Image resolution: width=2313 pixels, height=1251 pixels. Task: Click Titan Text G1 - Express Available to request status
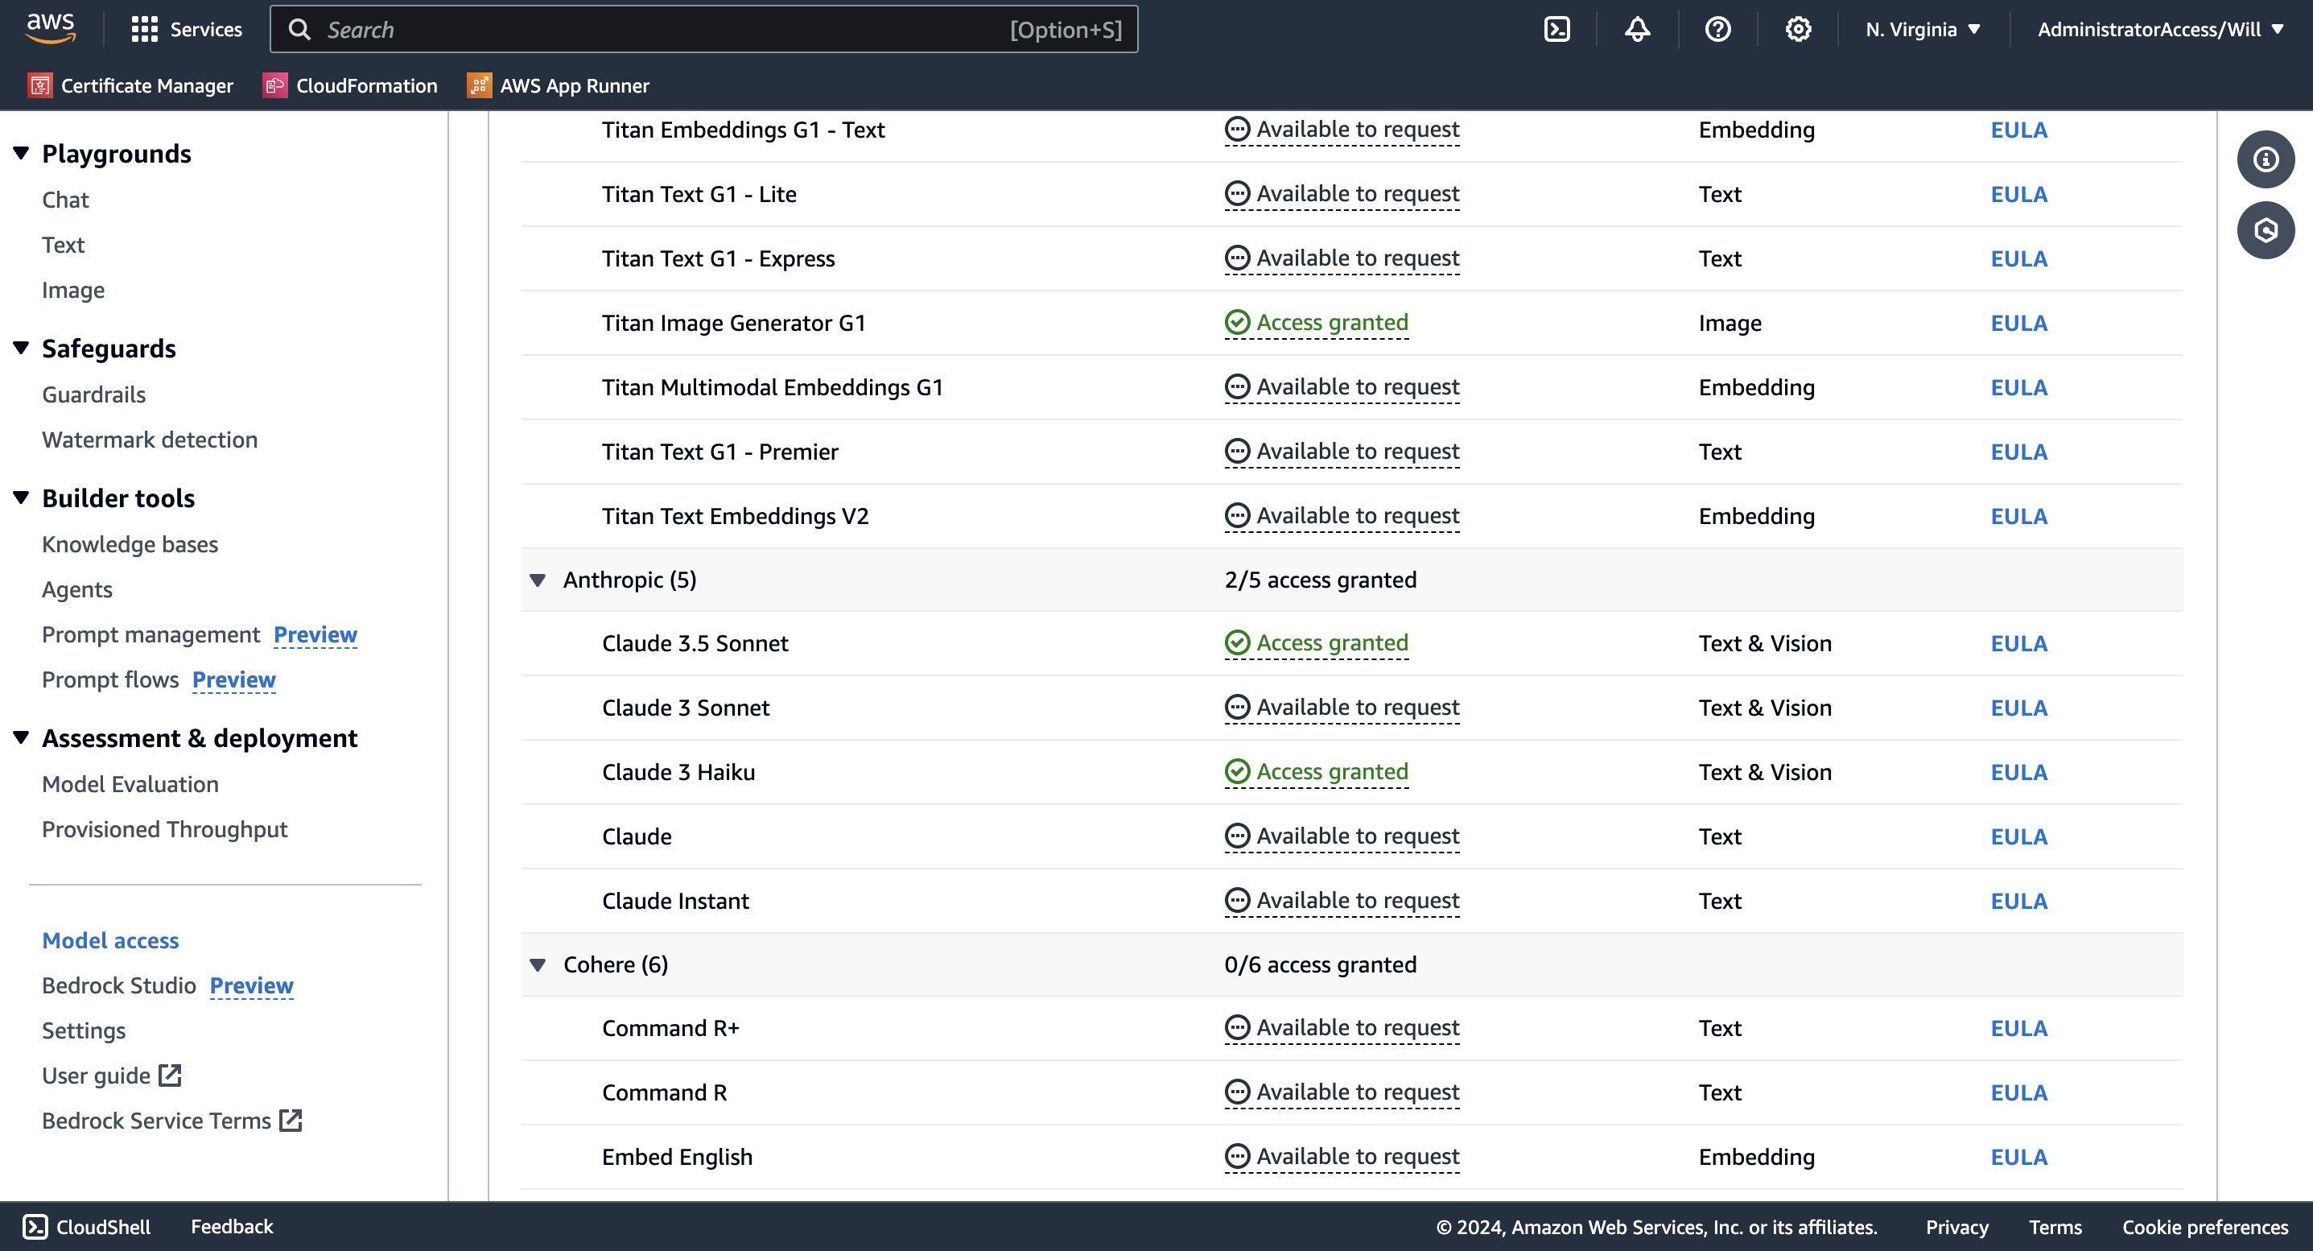[x=1342, y=258]
